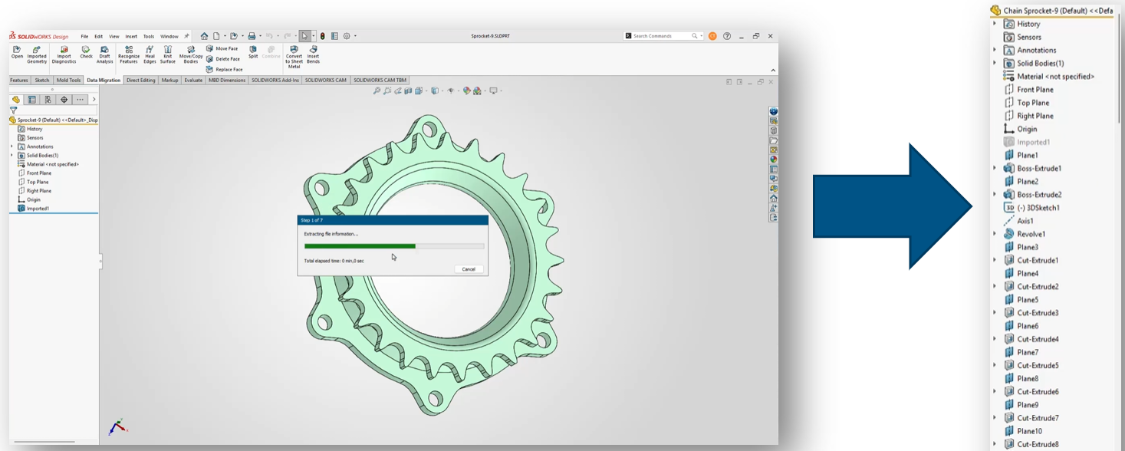Switch to the ConfigurationManager tab
The image size is (1125, 451).
[48, 100]
